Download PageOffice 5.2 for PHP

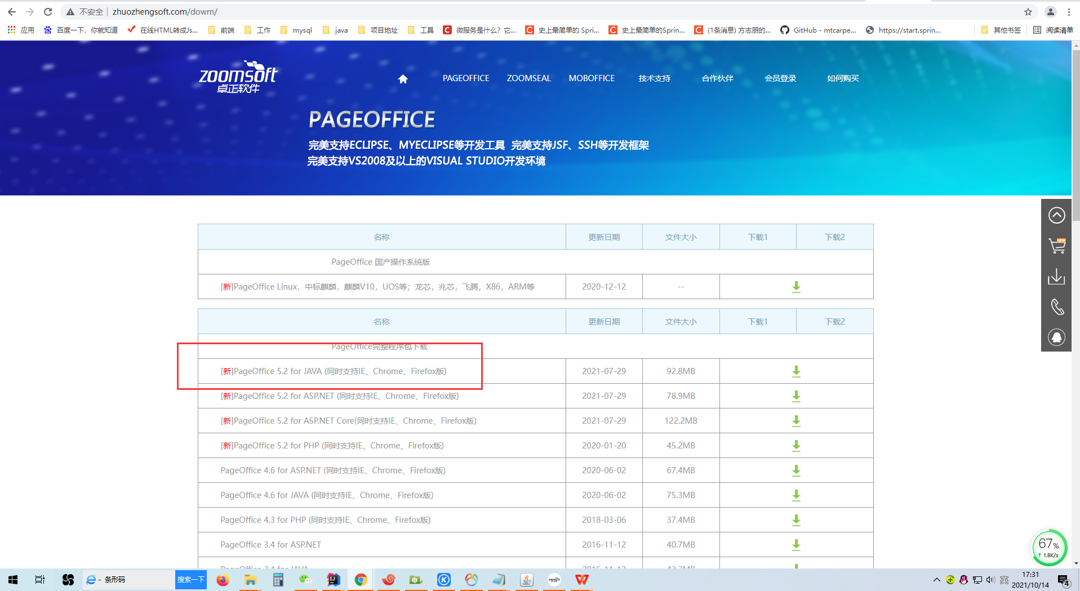[796, 446]
